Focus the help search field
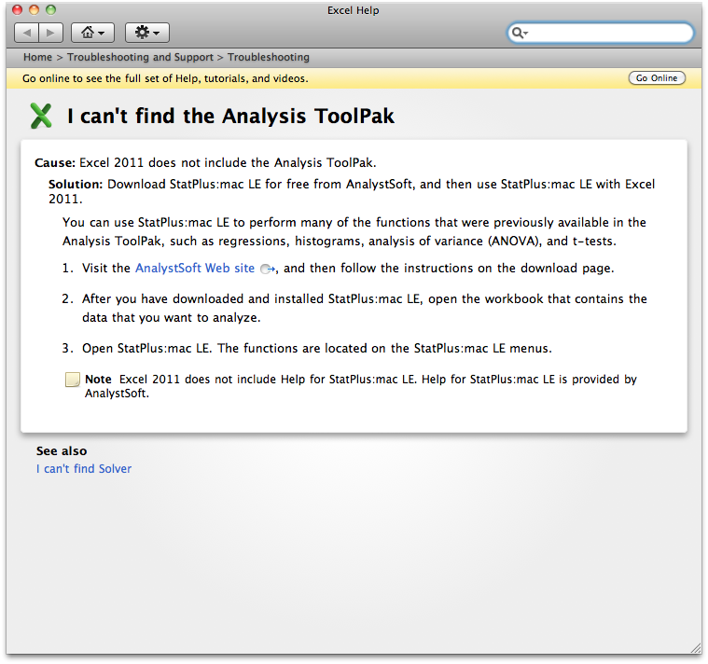 pos(601,33)
